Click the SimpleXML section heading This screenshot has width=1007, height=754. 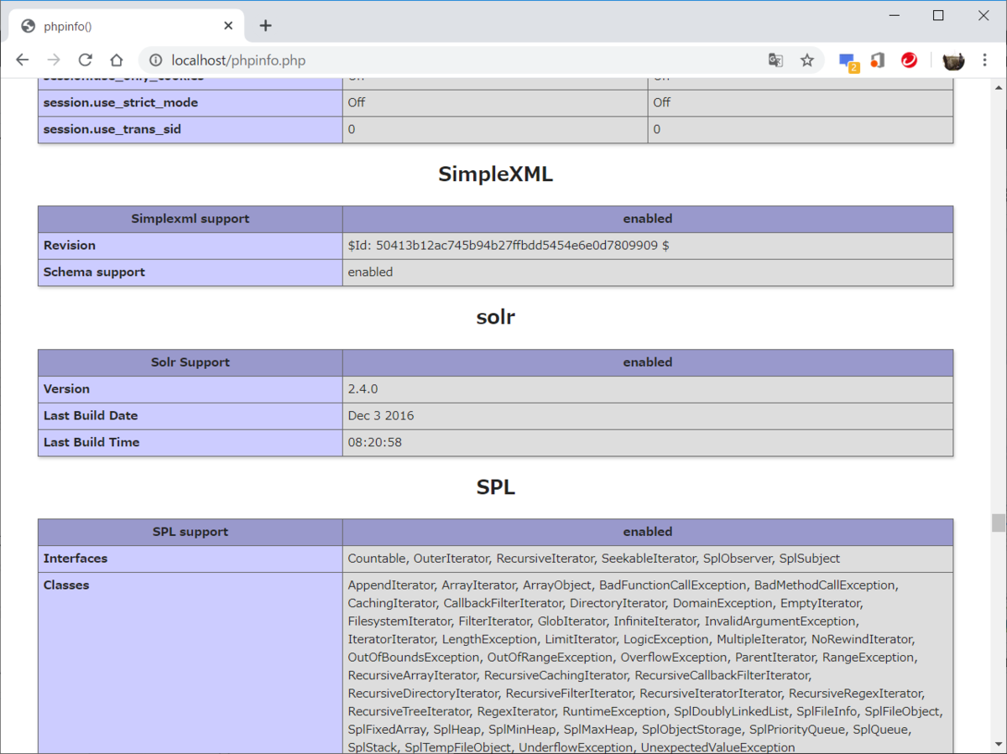(495, 174)
